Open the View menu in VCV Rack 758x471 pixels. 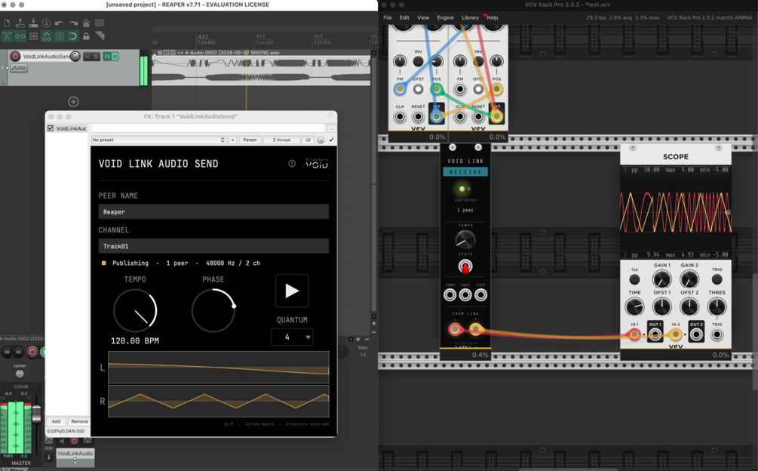coord(423,17)
